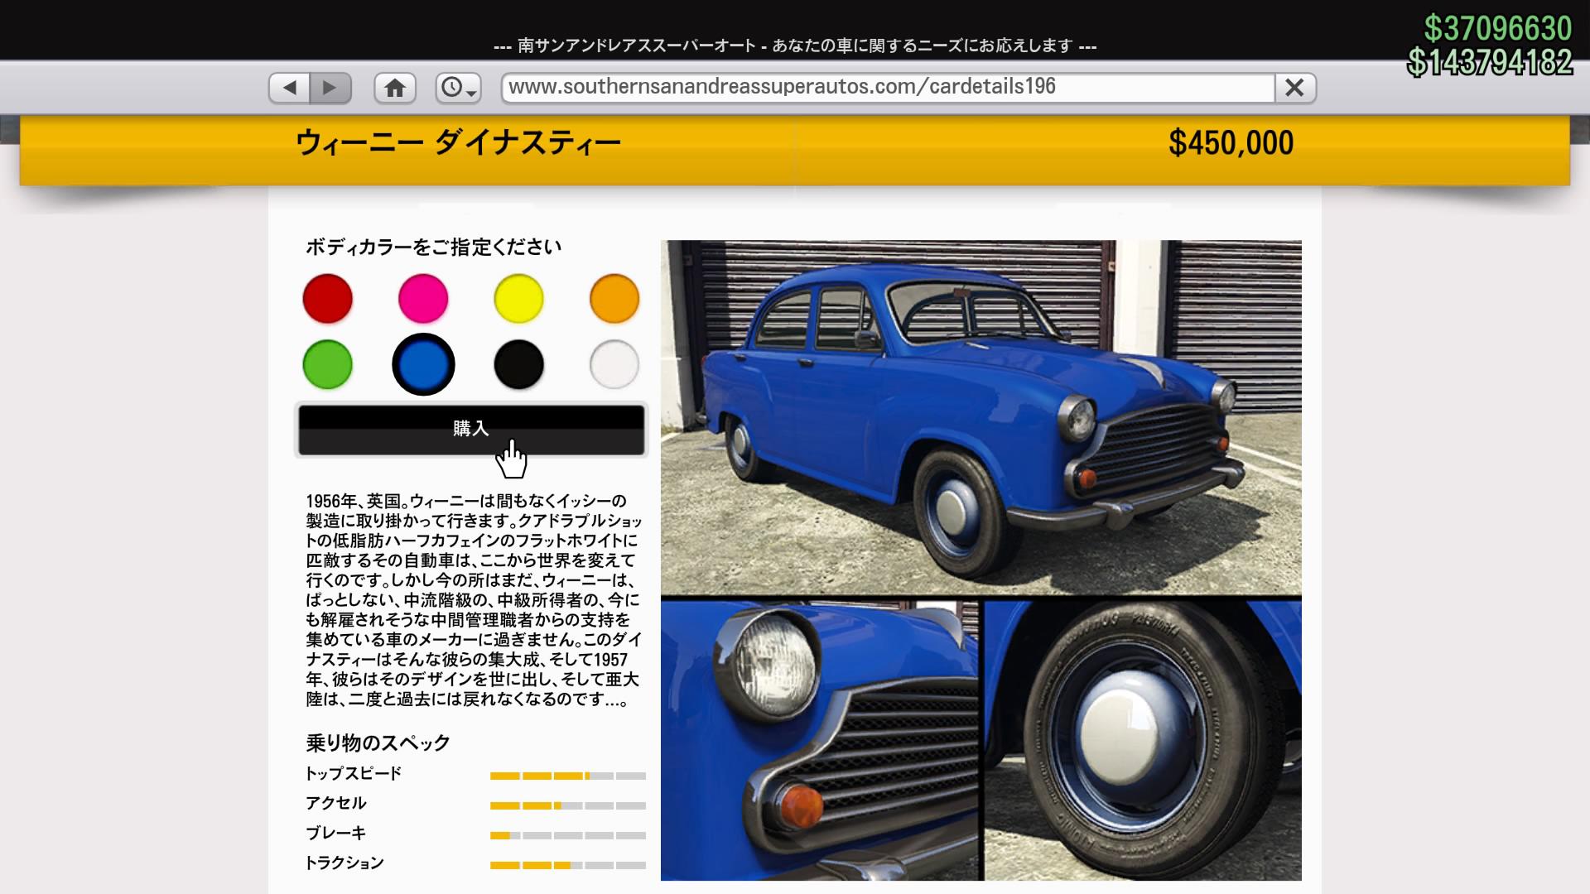Click the traction stat bar
Screen dimensions: 1590x894
(568, 865)
